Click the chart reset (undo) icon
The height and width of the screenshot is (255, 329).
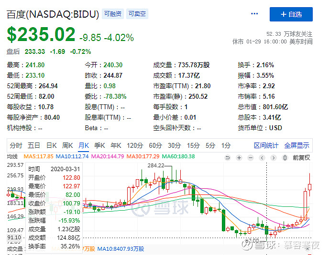[x=228, y=158]
